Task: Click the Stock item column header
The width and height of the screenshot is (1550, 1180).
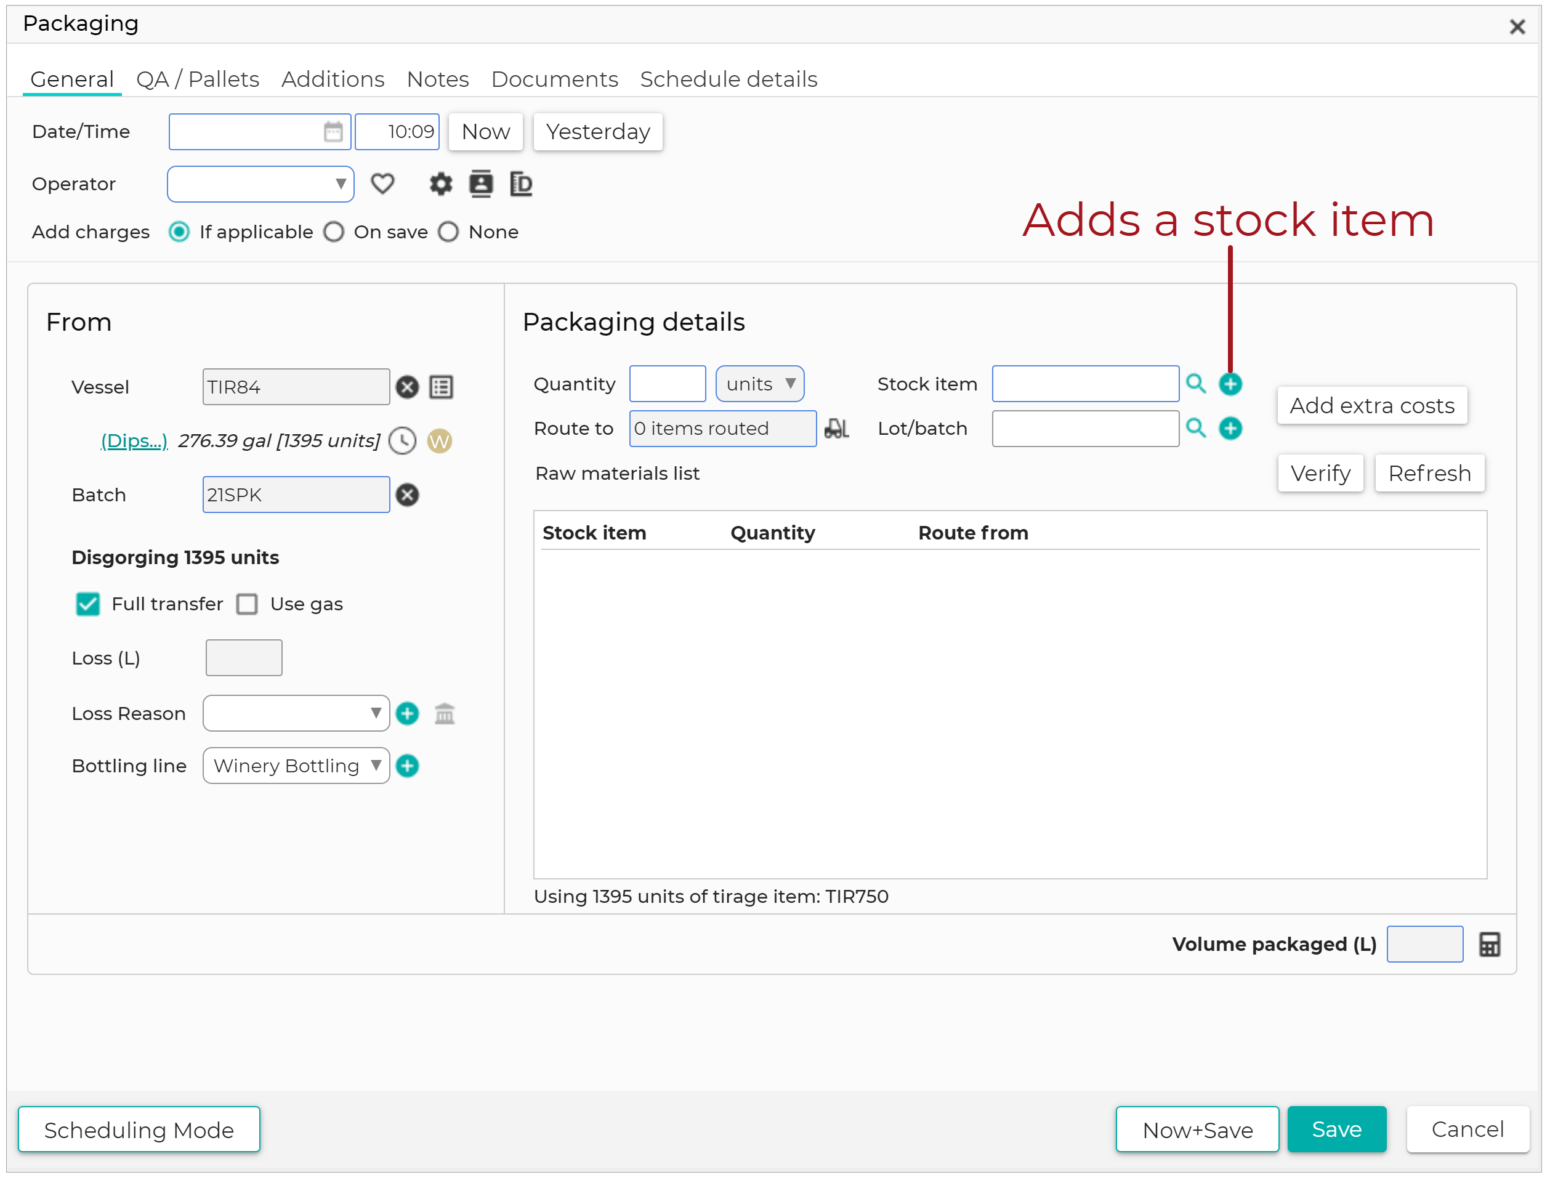Action: click(x=594, y=533)
